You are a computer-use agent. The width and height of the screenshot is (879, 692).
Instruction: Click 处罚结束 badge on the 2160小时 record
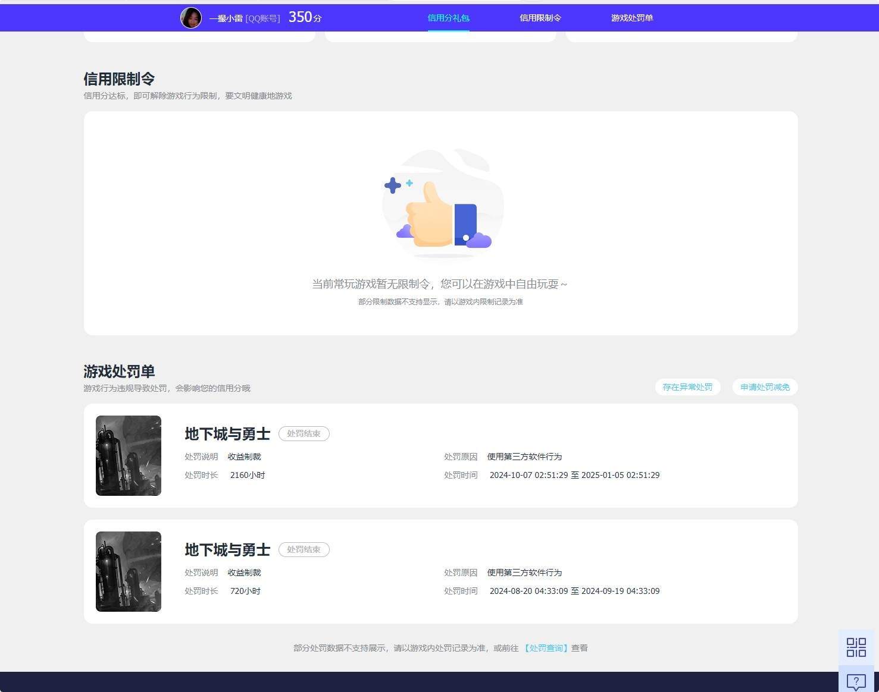304,433
